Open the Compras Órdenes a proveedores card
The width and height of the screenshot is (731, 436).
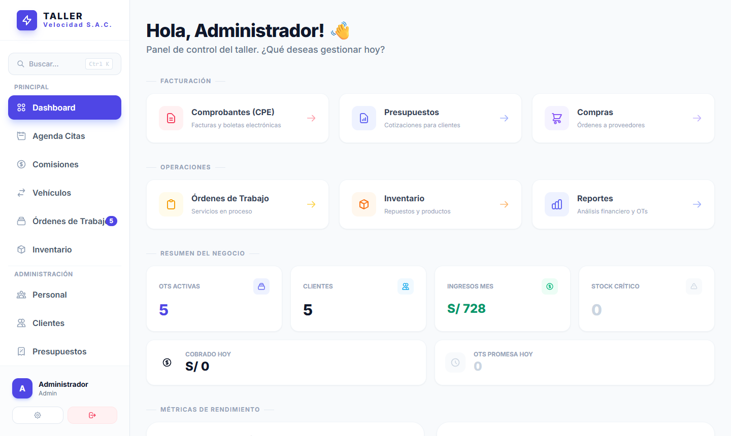[x=623, y=118]
